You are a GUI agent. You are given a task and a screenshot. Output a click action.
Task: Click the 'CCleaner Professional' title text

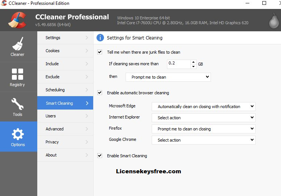pyautogui.click(x=72, y=17)
